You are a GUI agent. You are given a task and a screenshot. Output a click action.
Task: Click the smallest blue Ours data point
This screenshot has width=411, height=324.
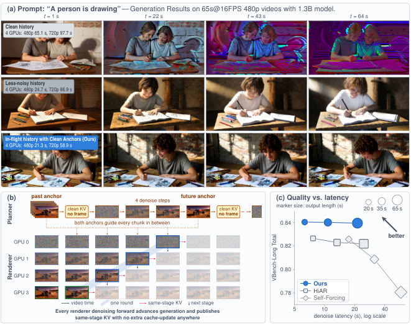(x=305, y=222)
